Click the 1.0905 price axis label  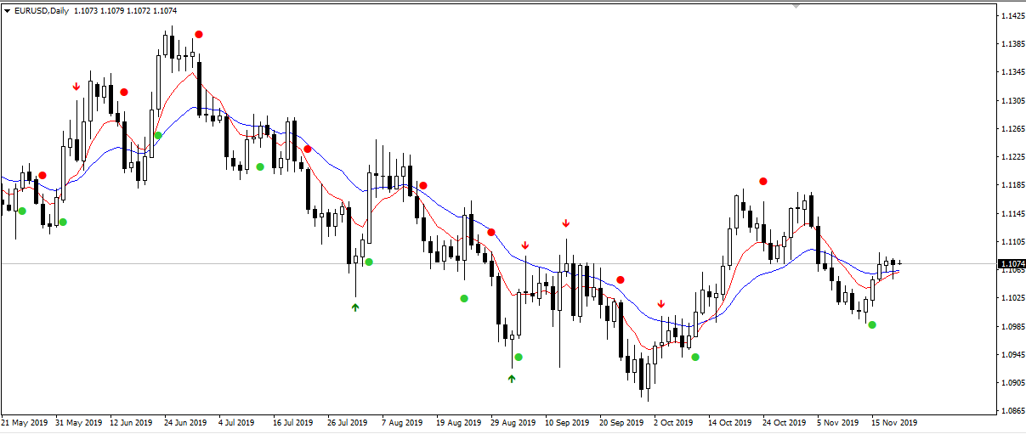pos(1012,383)
